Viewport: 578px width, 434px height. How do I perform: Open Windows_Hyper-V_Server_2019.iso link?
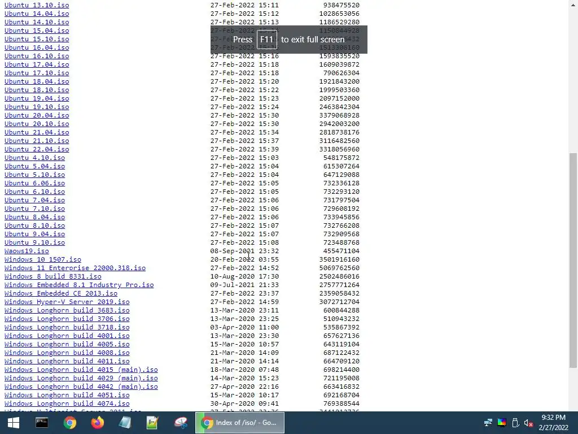point(67,302)
